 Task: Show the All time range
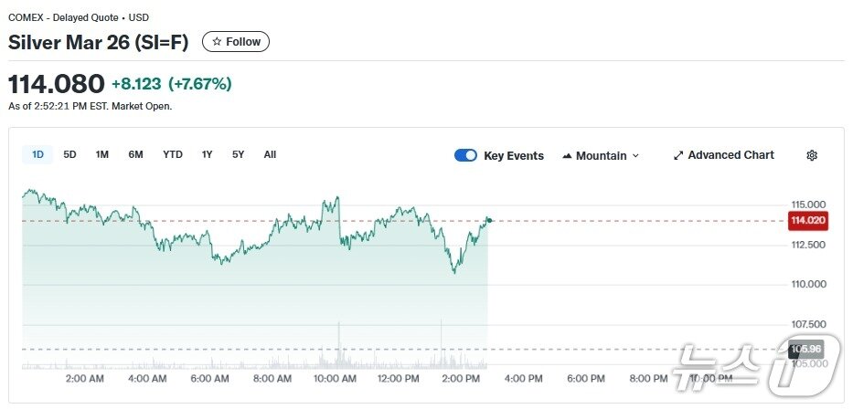tap(270, 154)
